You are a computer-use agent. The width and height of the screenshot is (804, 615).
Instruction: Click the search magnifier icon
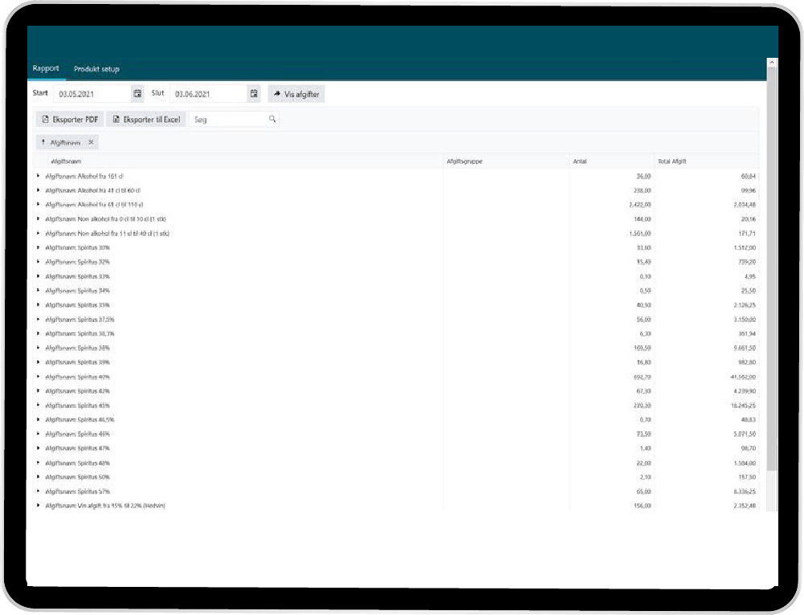[272, 119]
